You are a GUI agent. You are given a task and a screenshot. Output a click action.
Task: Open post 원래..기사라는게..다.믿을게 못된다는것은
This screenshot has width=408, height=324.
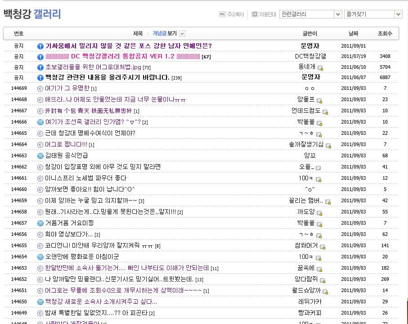pos(111,212)
